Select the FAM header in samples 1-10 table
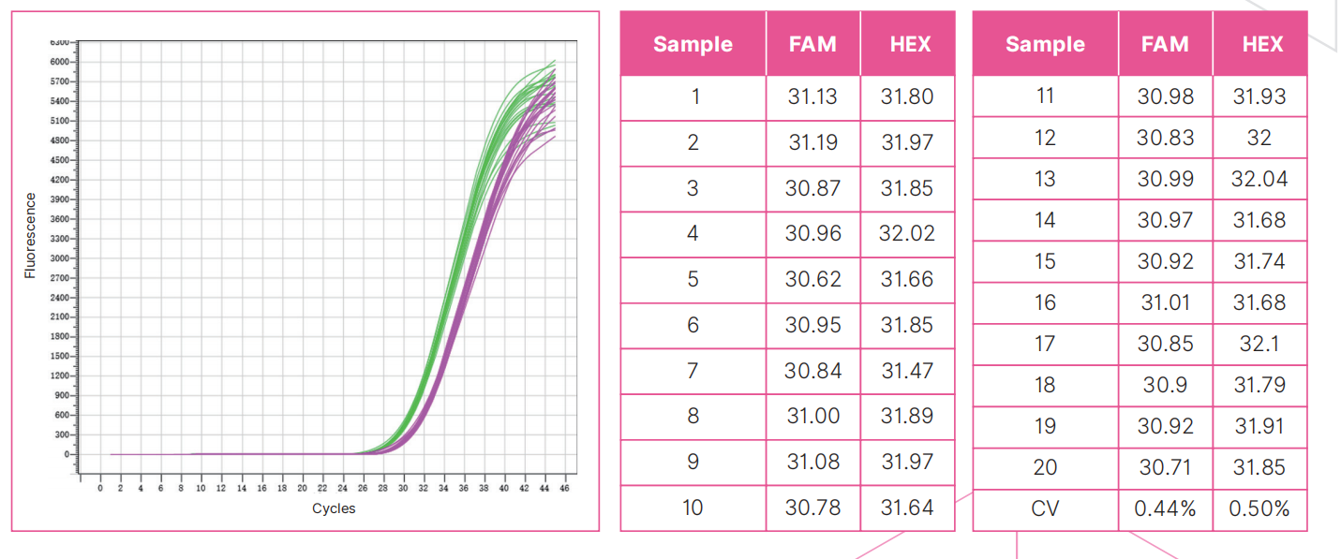Viewport: 1341px width, 559px height. click(812, 44)
